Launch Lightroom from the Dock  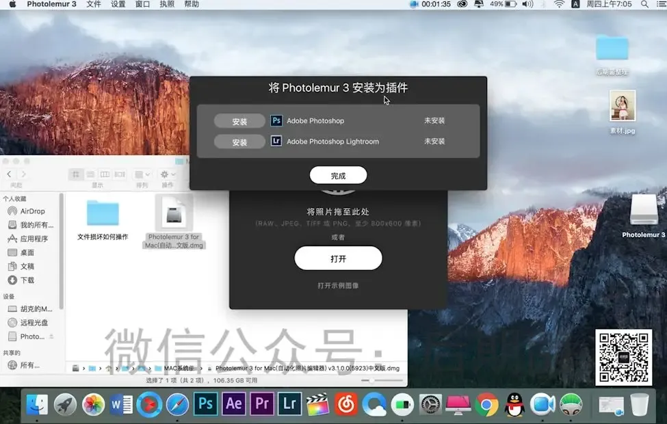coord(289,404)
